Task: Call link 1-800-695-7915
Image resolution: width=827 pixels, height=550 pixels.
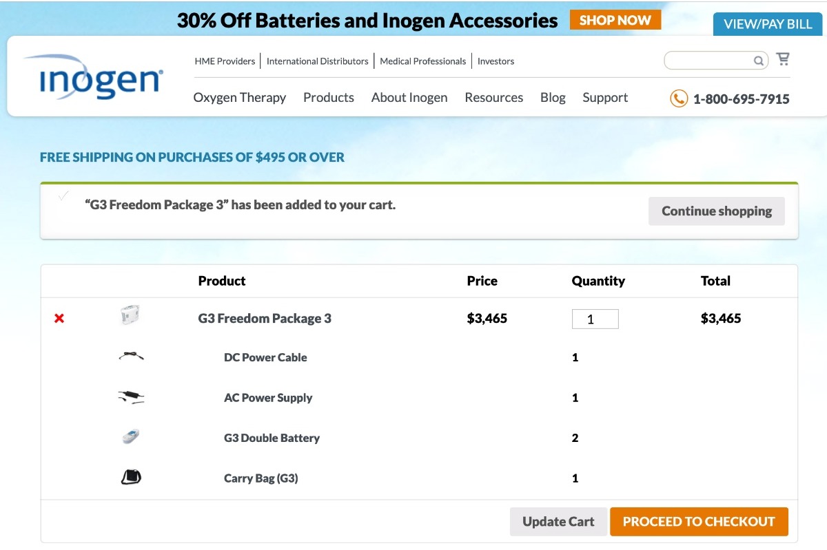Action: 742,99
